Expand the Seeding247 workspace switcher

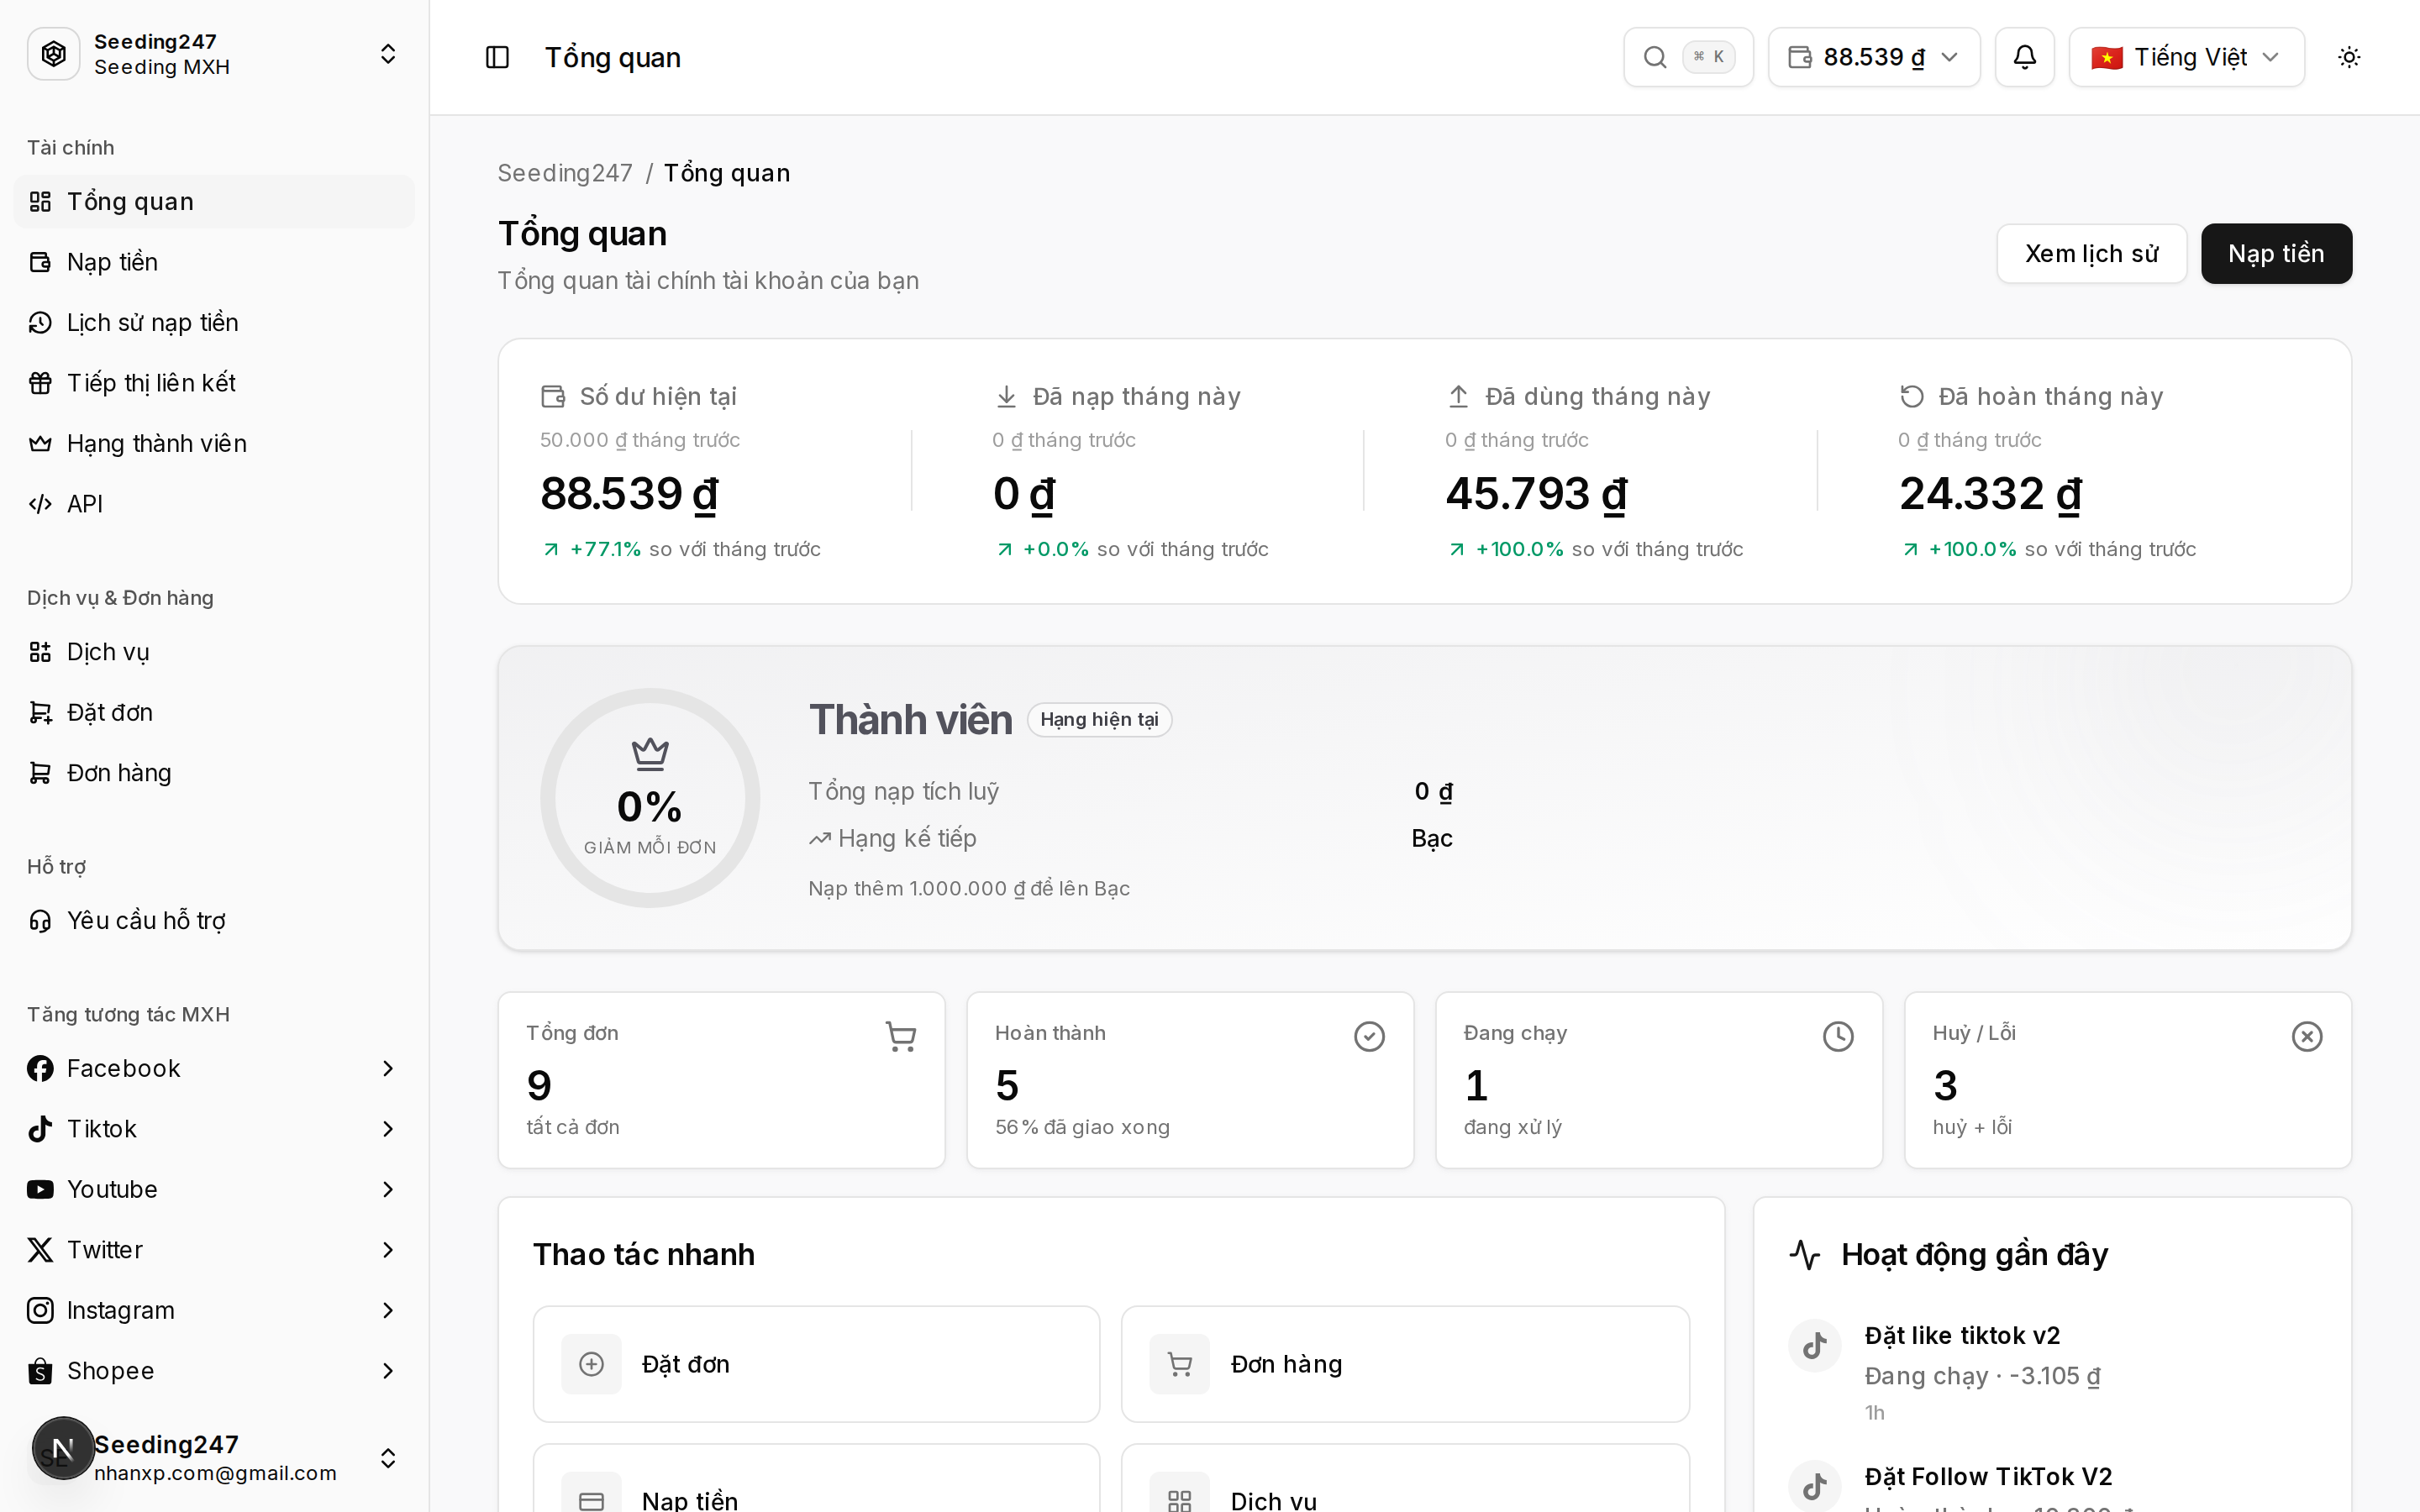point(214,54)
